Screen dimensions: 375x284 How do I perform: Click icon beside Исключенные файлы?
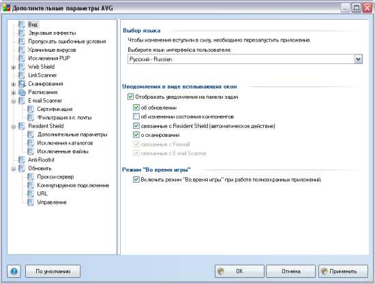pos(31,151)
